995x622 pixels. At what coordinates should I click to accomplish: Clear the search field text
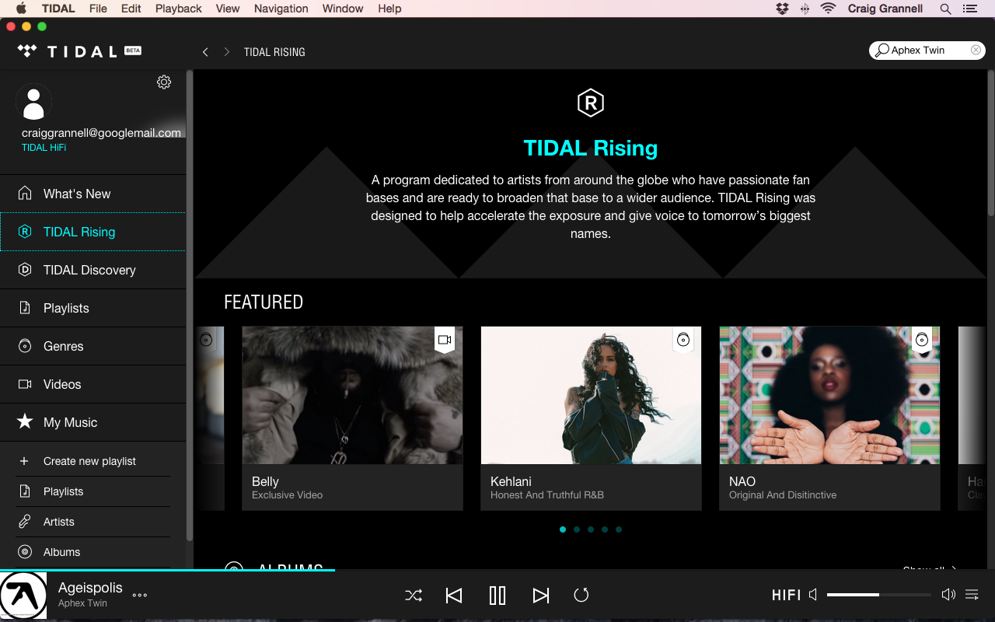click(x=976, y=51)
